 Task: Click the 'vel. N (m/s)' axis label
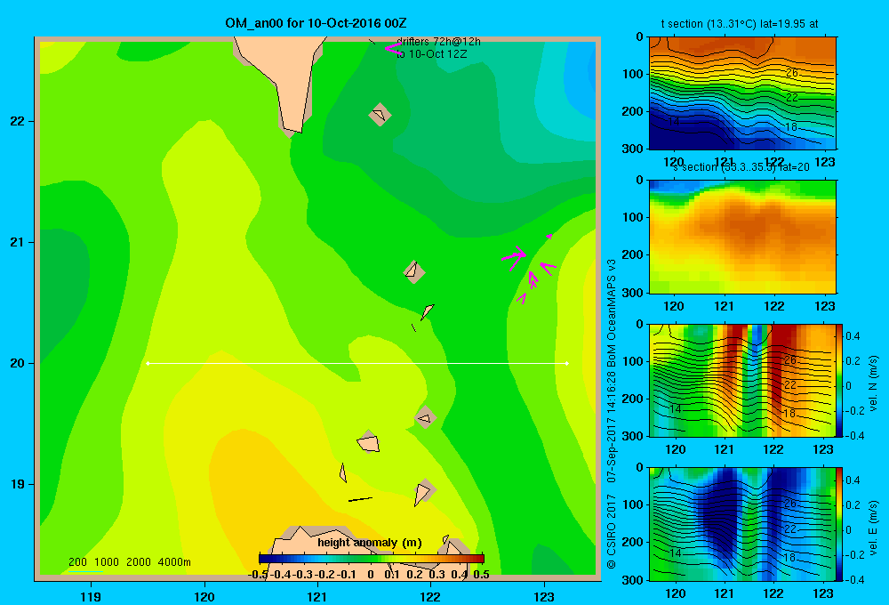point(873,383)
